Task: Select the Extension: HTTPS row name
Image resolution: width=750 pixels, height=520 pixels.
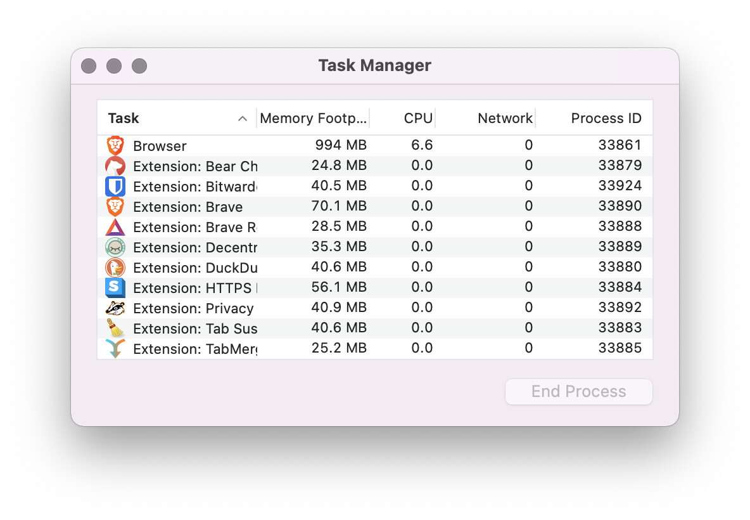Action: click(x=195, y=289)
